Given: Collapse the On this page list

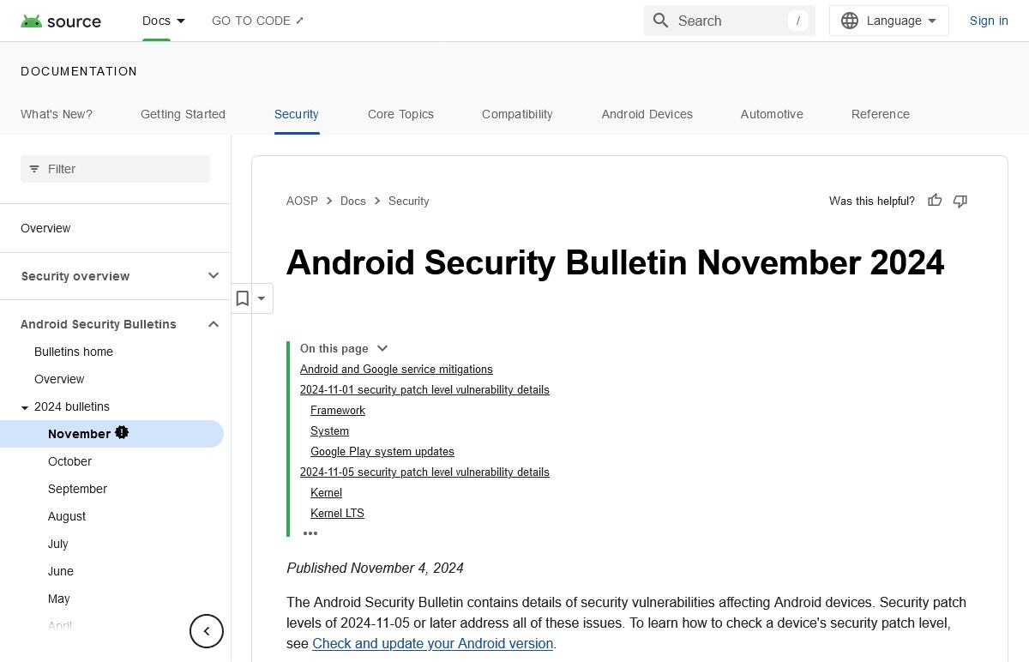Looking at the screenshot, I should pos(382,348).
